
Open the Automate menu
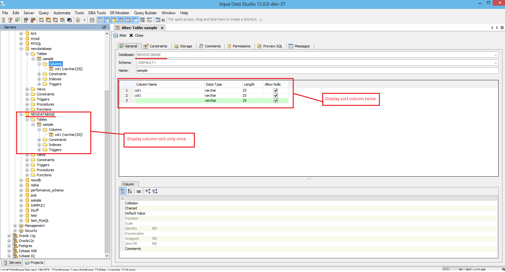click(62, 13)
